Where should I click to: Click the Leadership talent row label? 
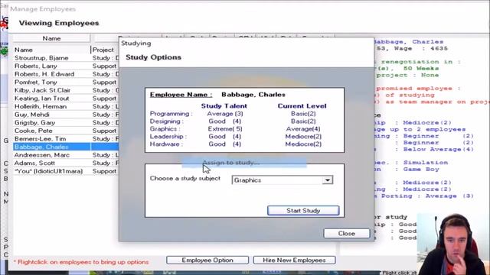[168, 137]
